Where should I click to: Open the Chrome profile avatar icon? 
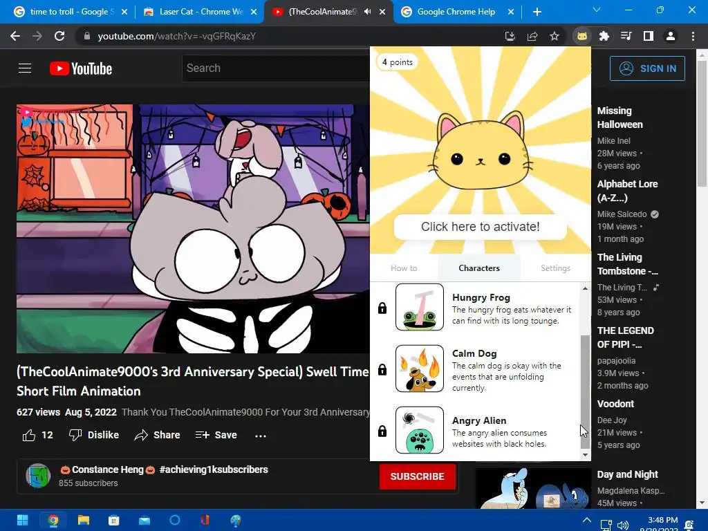pyautogui.click(x=671, y=36)
